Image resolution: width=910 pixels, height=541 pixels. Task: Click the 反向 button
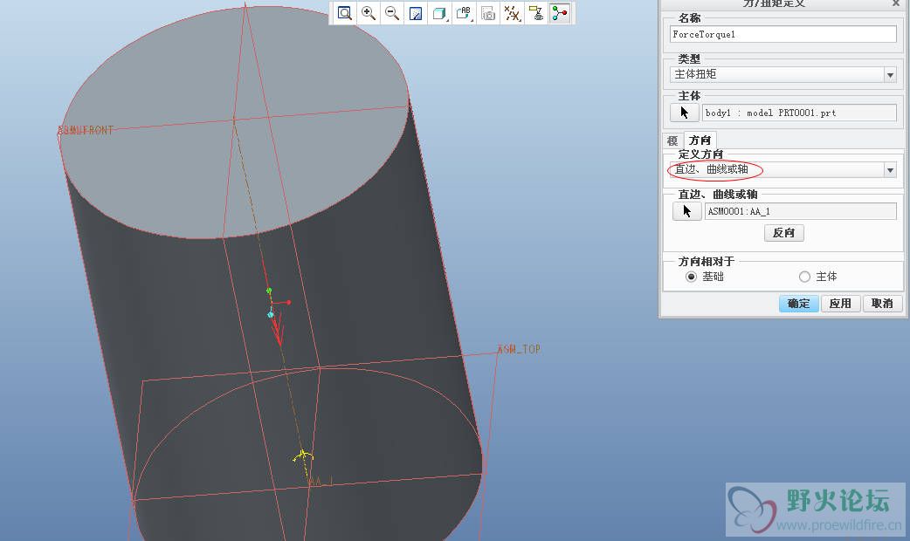point(783,232)
